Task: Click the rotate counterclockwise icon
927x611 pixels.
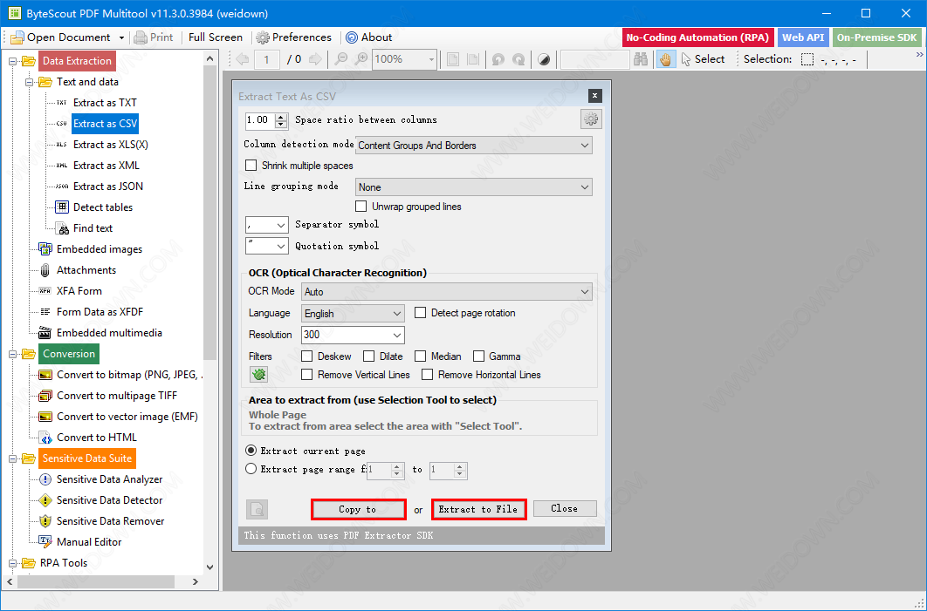Action: (498, 59)
